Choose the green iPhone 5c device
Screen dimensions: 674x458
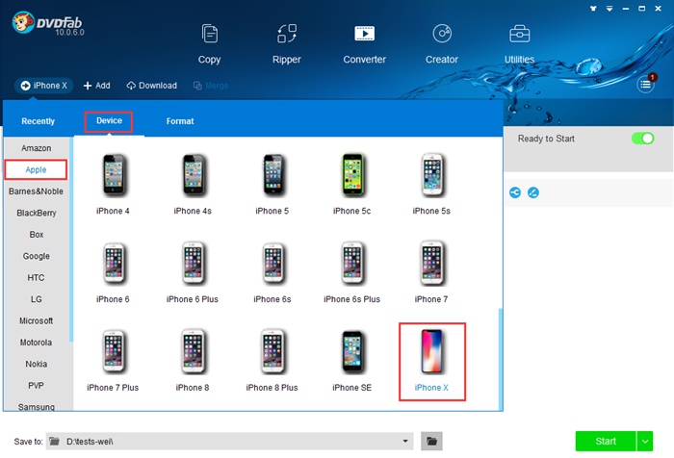point(351,184)
